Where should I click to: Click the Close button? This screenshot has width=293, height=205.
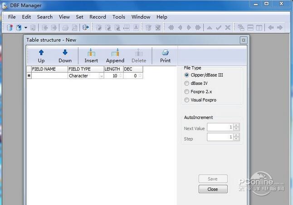213,189
